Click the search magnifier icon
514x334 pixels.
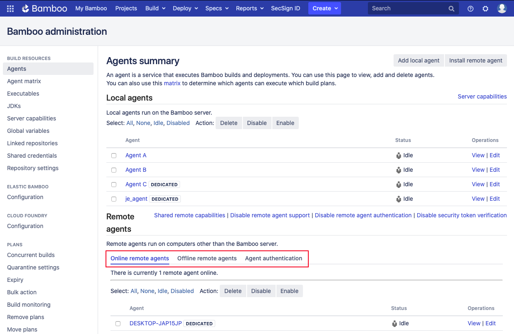coord(451,8)
